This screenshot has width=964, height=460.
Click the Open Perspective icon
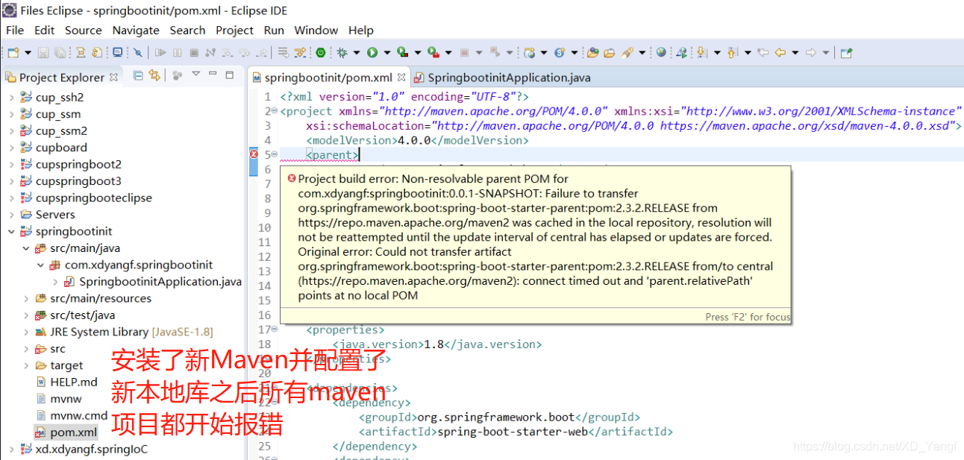point(846,53)
